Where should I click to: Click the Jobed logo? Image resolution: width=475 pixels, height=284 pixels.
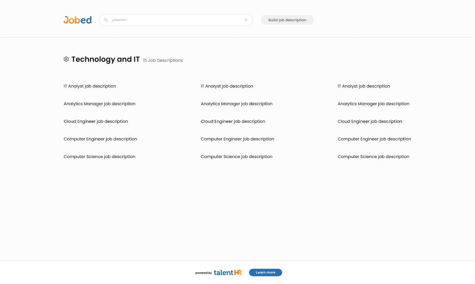(x=77, y=20)
